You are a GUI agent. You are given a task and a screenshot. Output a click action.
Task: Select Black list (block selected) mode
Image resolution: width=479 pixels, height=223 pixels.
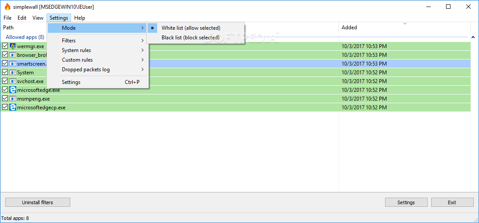coord(195,38)
